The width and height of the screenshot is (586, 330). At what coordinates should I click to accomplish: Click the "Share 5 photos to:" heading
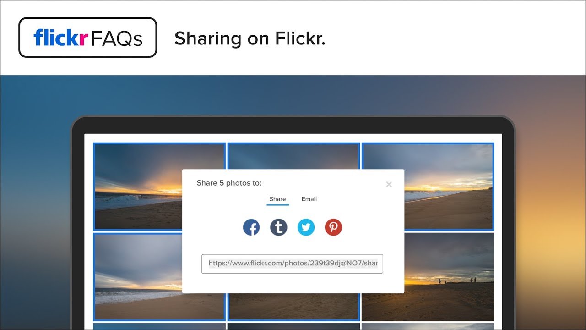click(229, 183)
